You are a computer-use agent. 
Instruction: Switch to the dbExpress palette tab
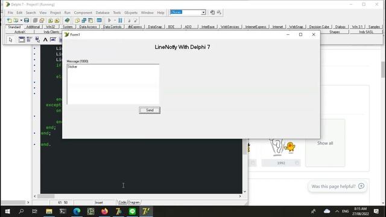pyautogui.click(x=135, y=27)
